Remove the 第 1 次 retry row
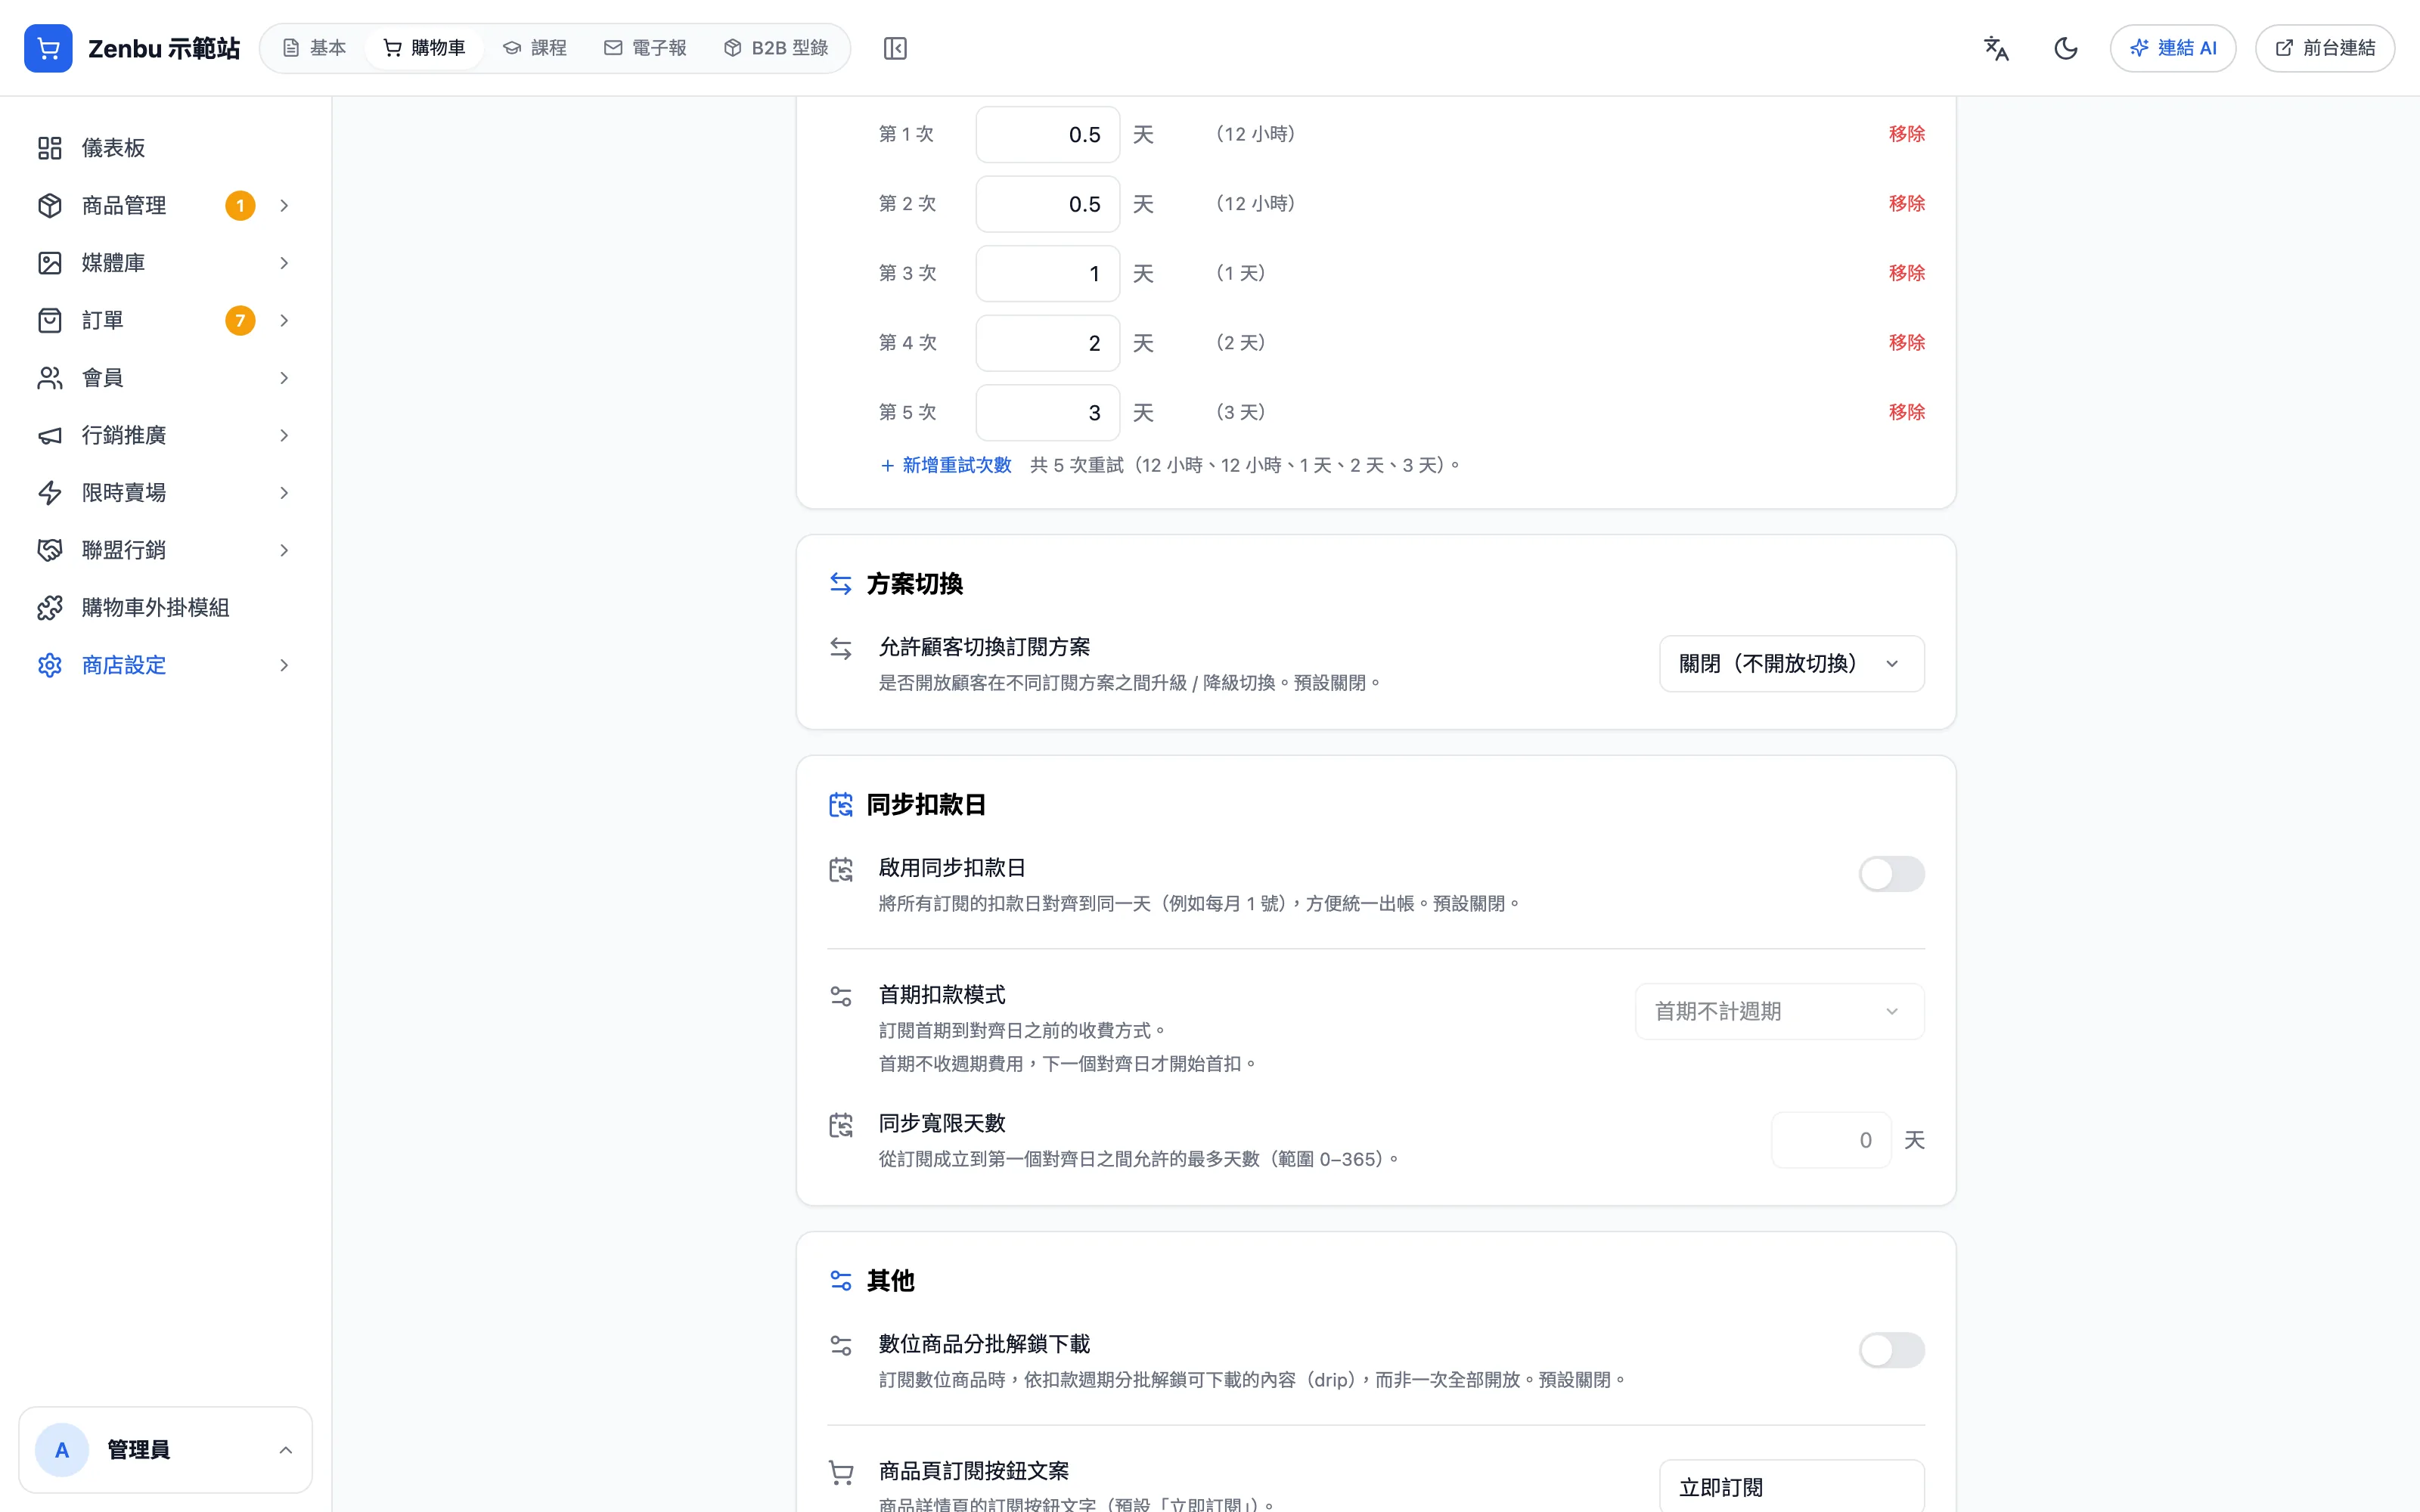 1906,134
